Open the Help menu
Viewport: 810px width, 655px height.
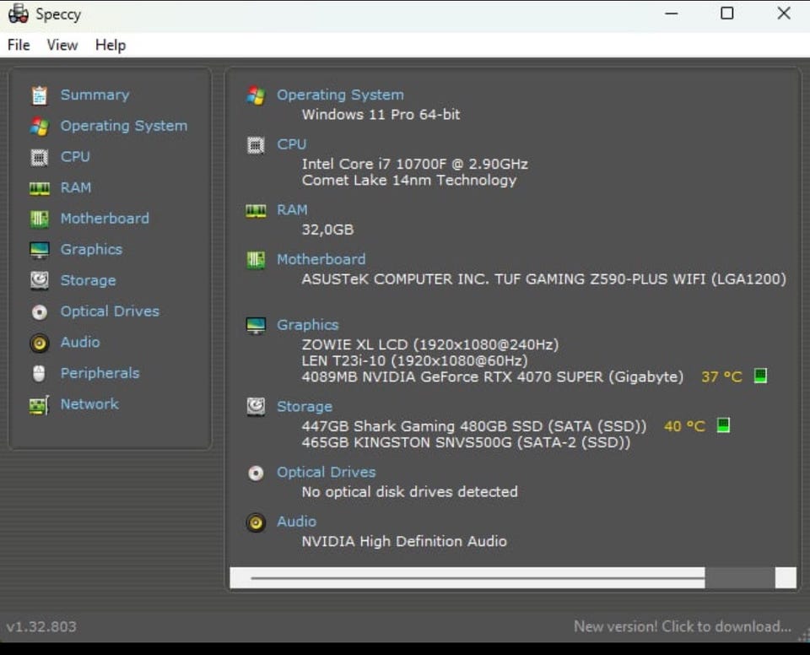pos(110,45)
